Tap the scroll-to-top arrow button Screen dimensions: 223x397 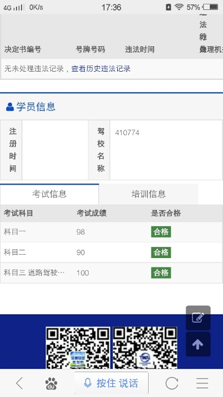coord(198,344)
